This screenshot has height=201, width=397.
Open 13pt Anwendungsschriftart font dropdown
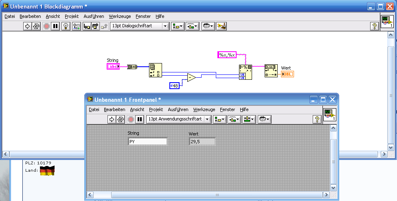(x=178, y=119)
